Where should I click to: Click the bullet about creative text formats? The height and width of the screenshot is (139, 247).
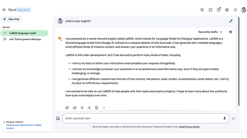[x=150, y=81]
